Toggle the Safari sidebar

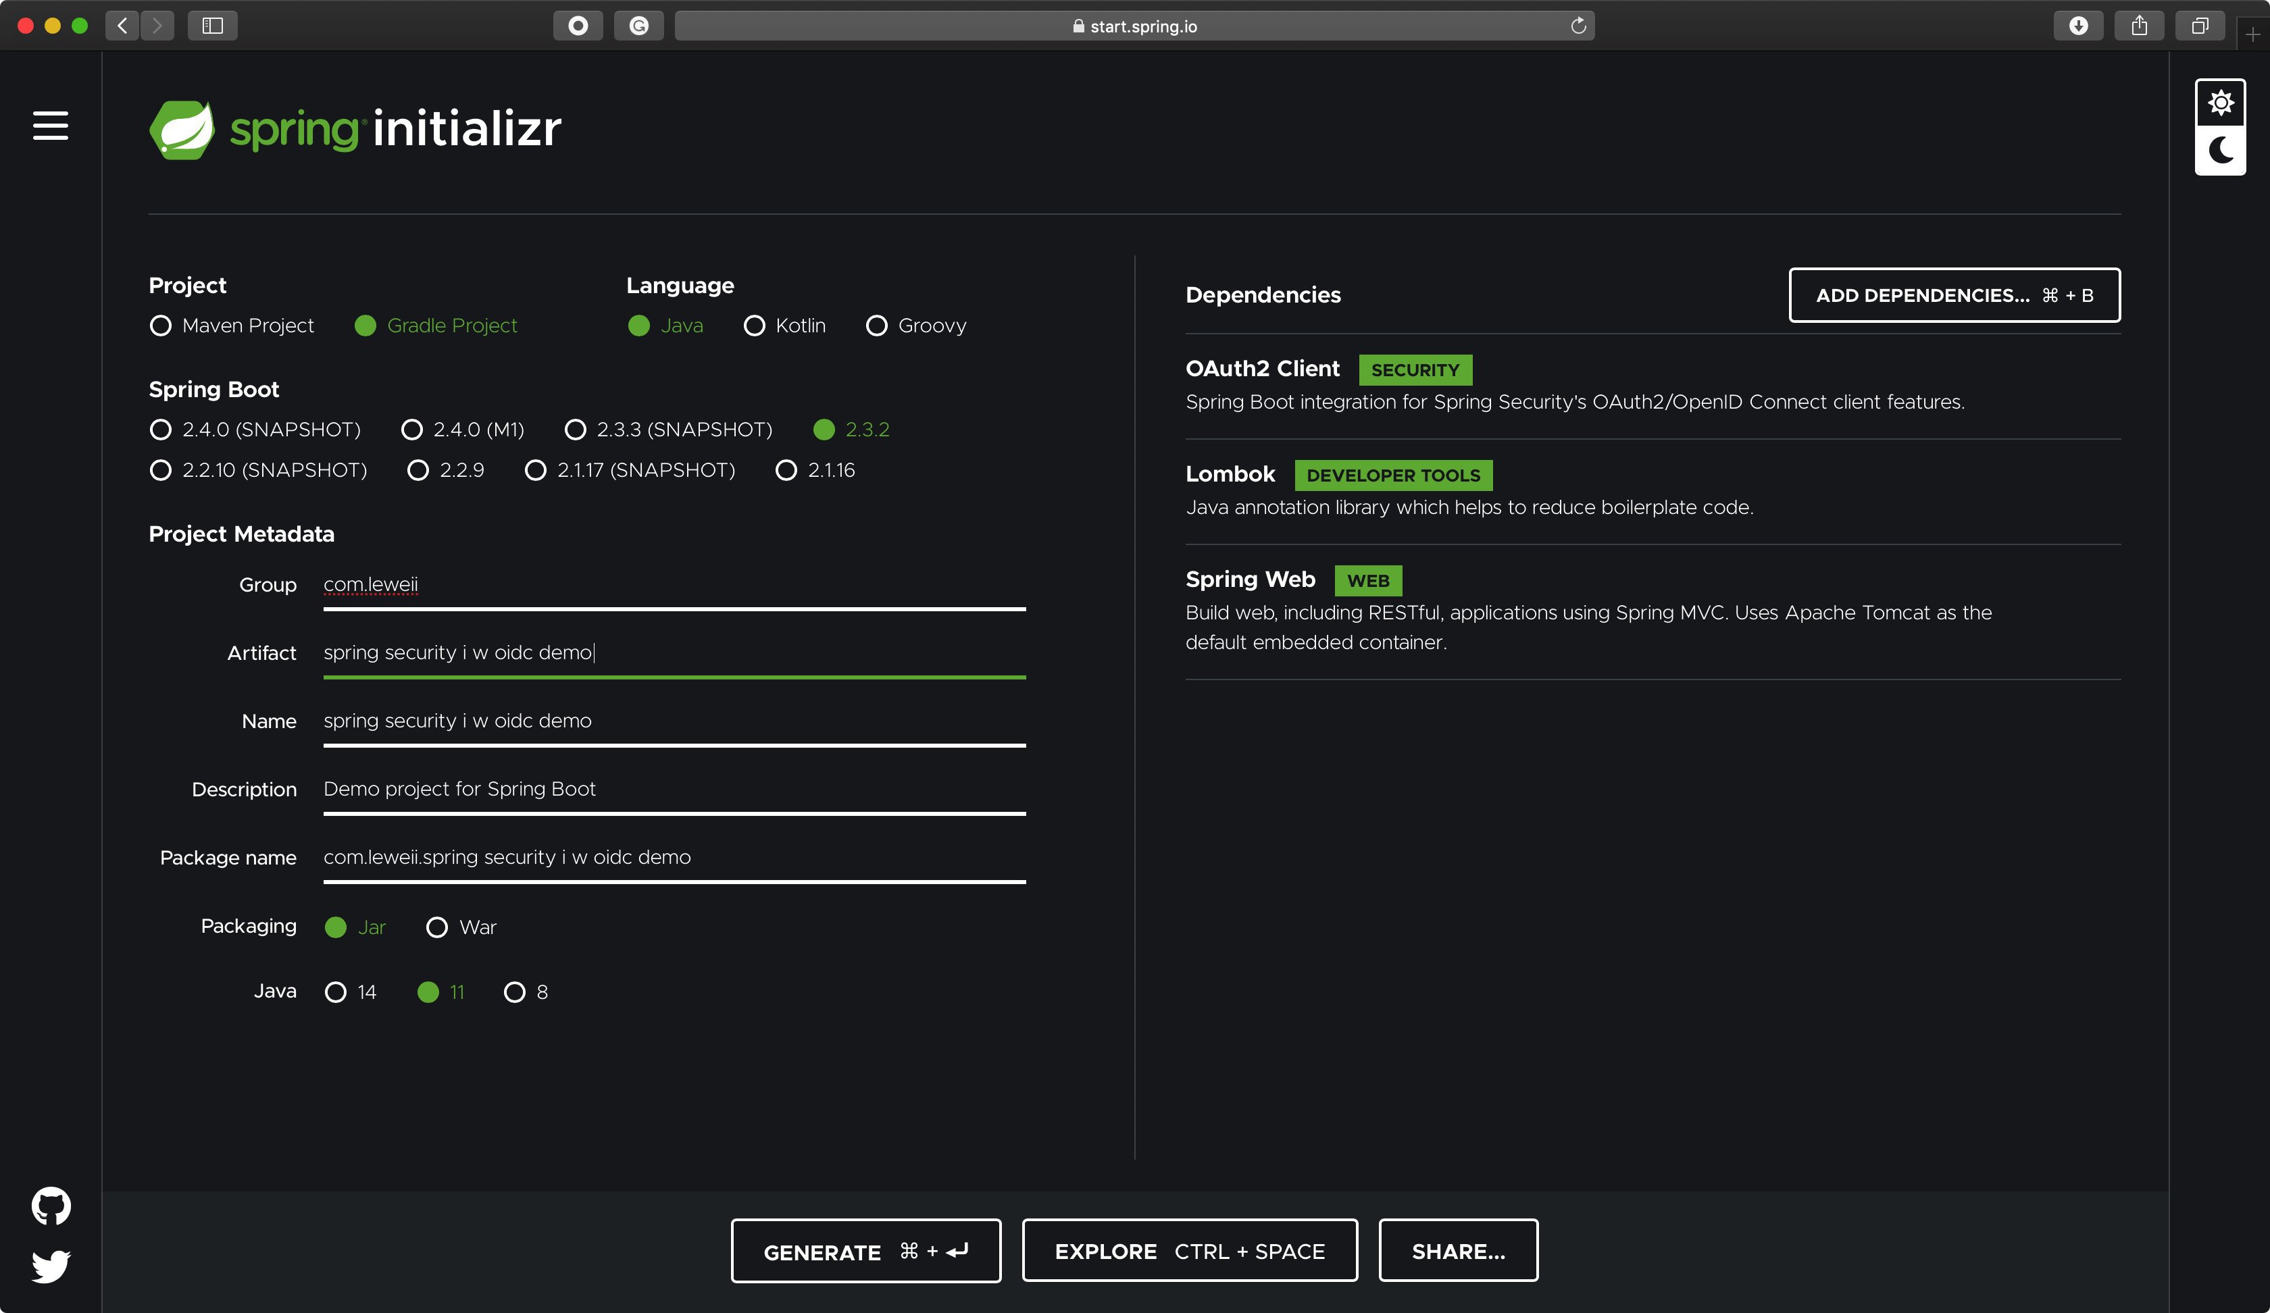pos(213,25)
